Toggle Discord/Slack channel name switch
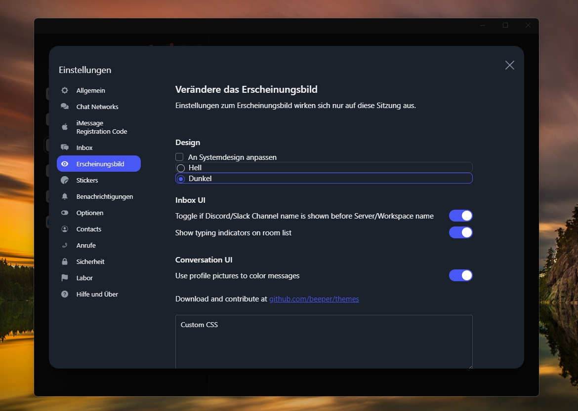The image size is (578, 411). point(460,216)
